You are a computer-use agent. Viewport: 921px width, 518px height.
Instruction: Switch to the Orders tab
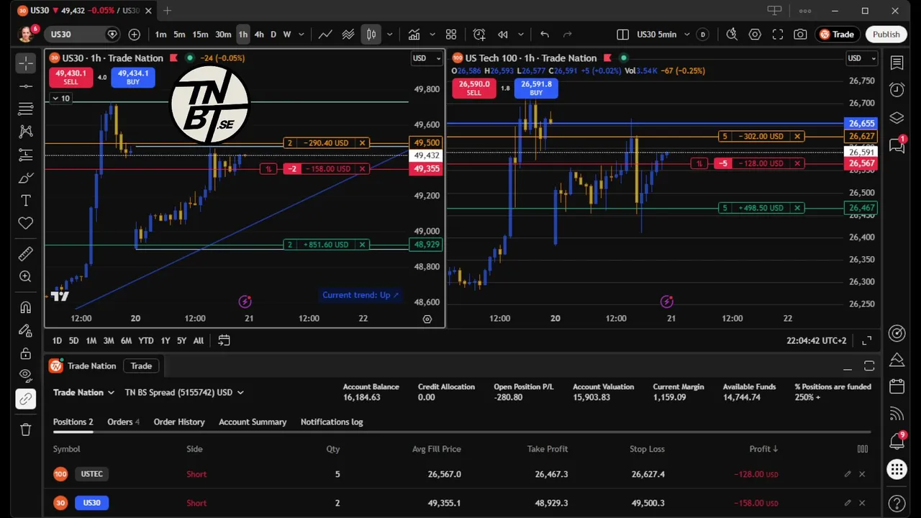pos(124,422)
